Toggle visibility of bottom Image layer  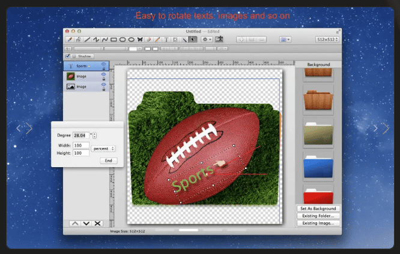[x=103, y=84]
